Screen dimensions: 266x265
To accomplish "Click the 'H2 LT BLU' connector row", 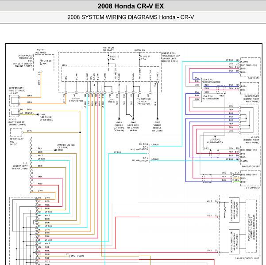I will pyautogui.click(x=45, y=212).
